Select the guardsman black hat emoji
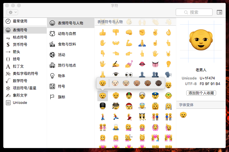The image size is (229, 152). pyautogui.click(x=103, y=106)
